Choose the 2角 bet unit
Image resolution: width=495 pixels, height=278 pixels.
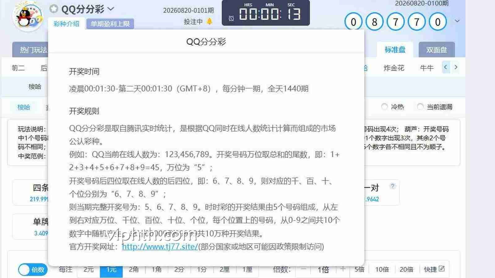click(x=134, y=269)
